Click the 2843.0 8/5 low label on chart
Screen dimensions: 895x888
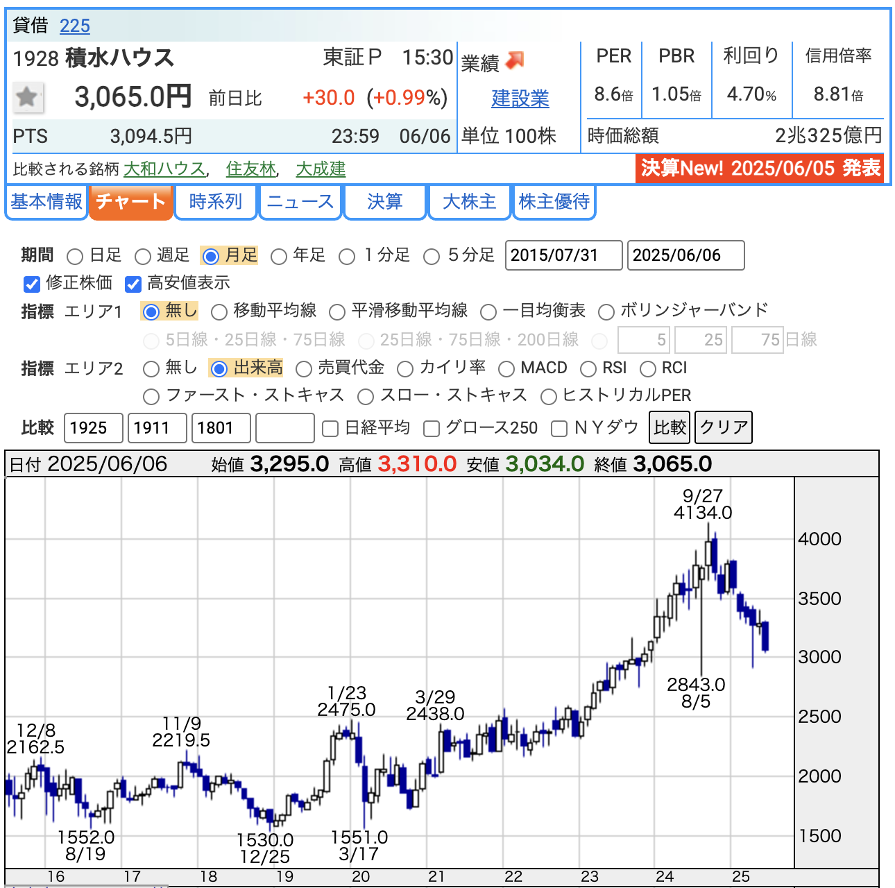[696, 693]
